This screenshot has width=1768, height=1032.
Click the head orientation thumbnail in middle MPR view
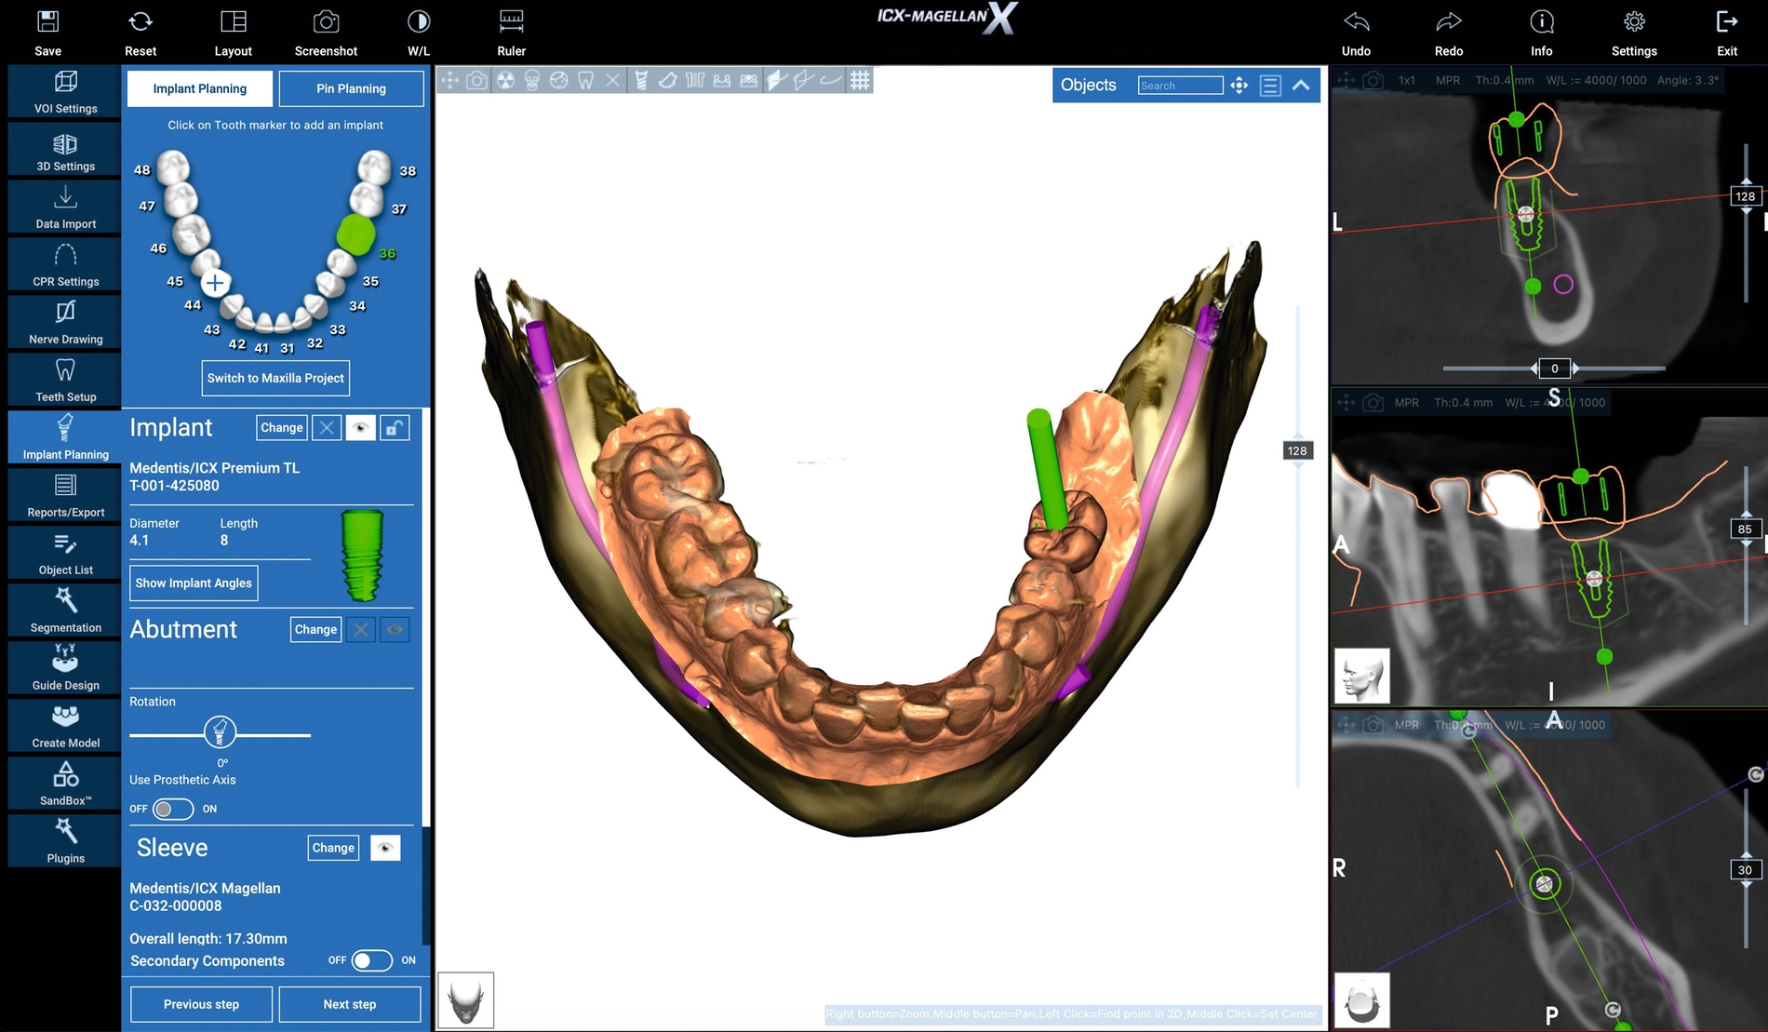click(x=1362, y=676)
